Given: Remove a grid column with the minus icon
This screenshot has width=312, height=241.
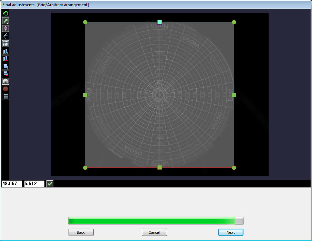Looking at the screenshot, I should pos(6,59).
